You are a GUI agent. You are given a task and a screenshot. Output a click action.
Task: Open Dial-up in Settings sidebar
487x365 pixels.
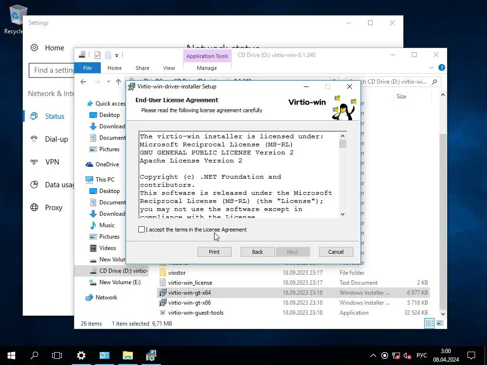click(x=49, y=139)
